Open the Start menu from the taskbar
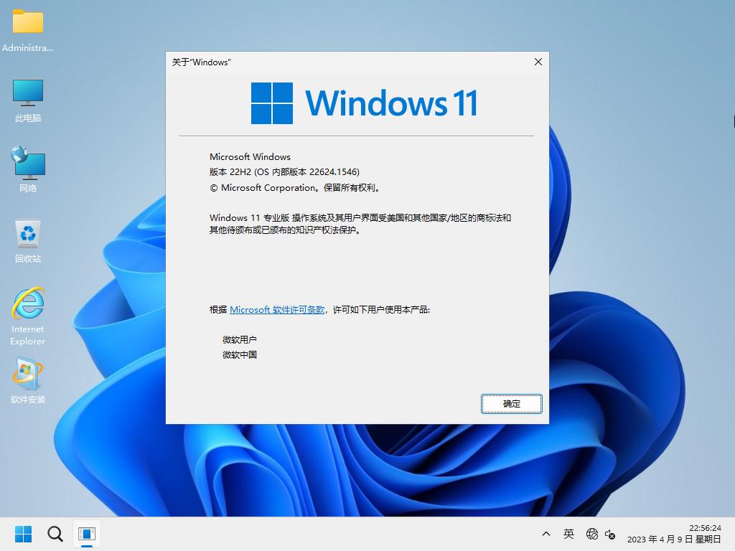This screenshot has width=735, height=551. pos(24,534)
